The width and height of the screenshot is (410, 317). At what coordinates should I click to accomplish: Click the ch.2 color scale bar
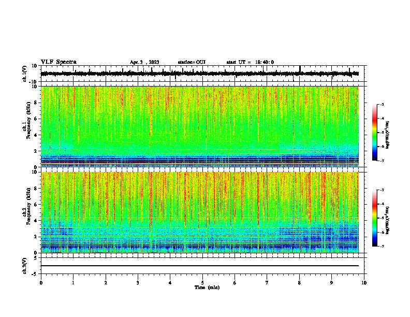(x=374, y=218)
